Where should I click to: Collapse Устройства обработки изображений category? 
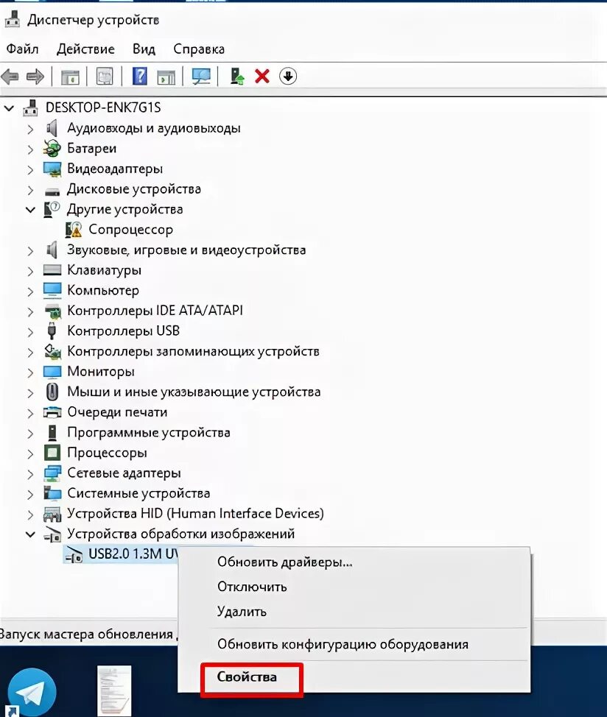point(30,534)
